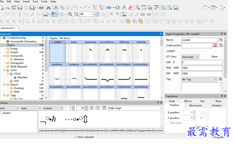Select the slurbelow glyph cell
The height and width of the screenshot is (144, 234).
[57, 74]
